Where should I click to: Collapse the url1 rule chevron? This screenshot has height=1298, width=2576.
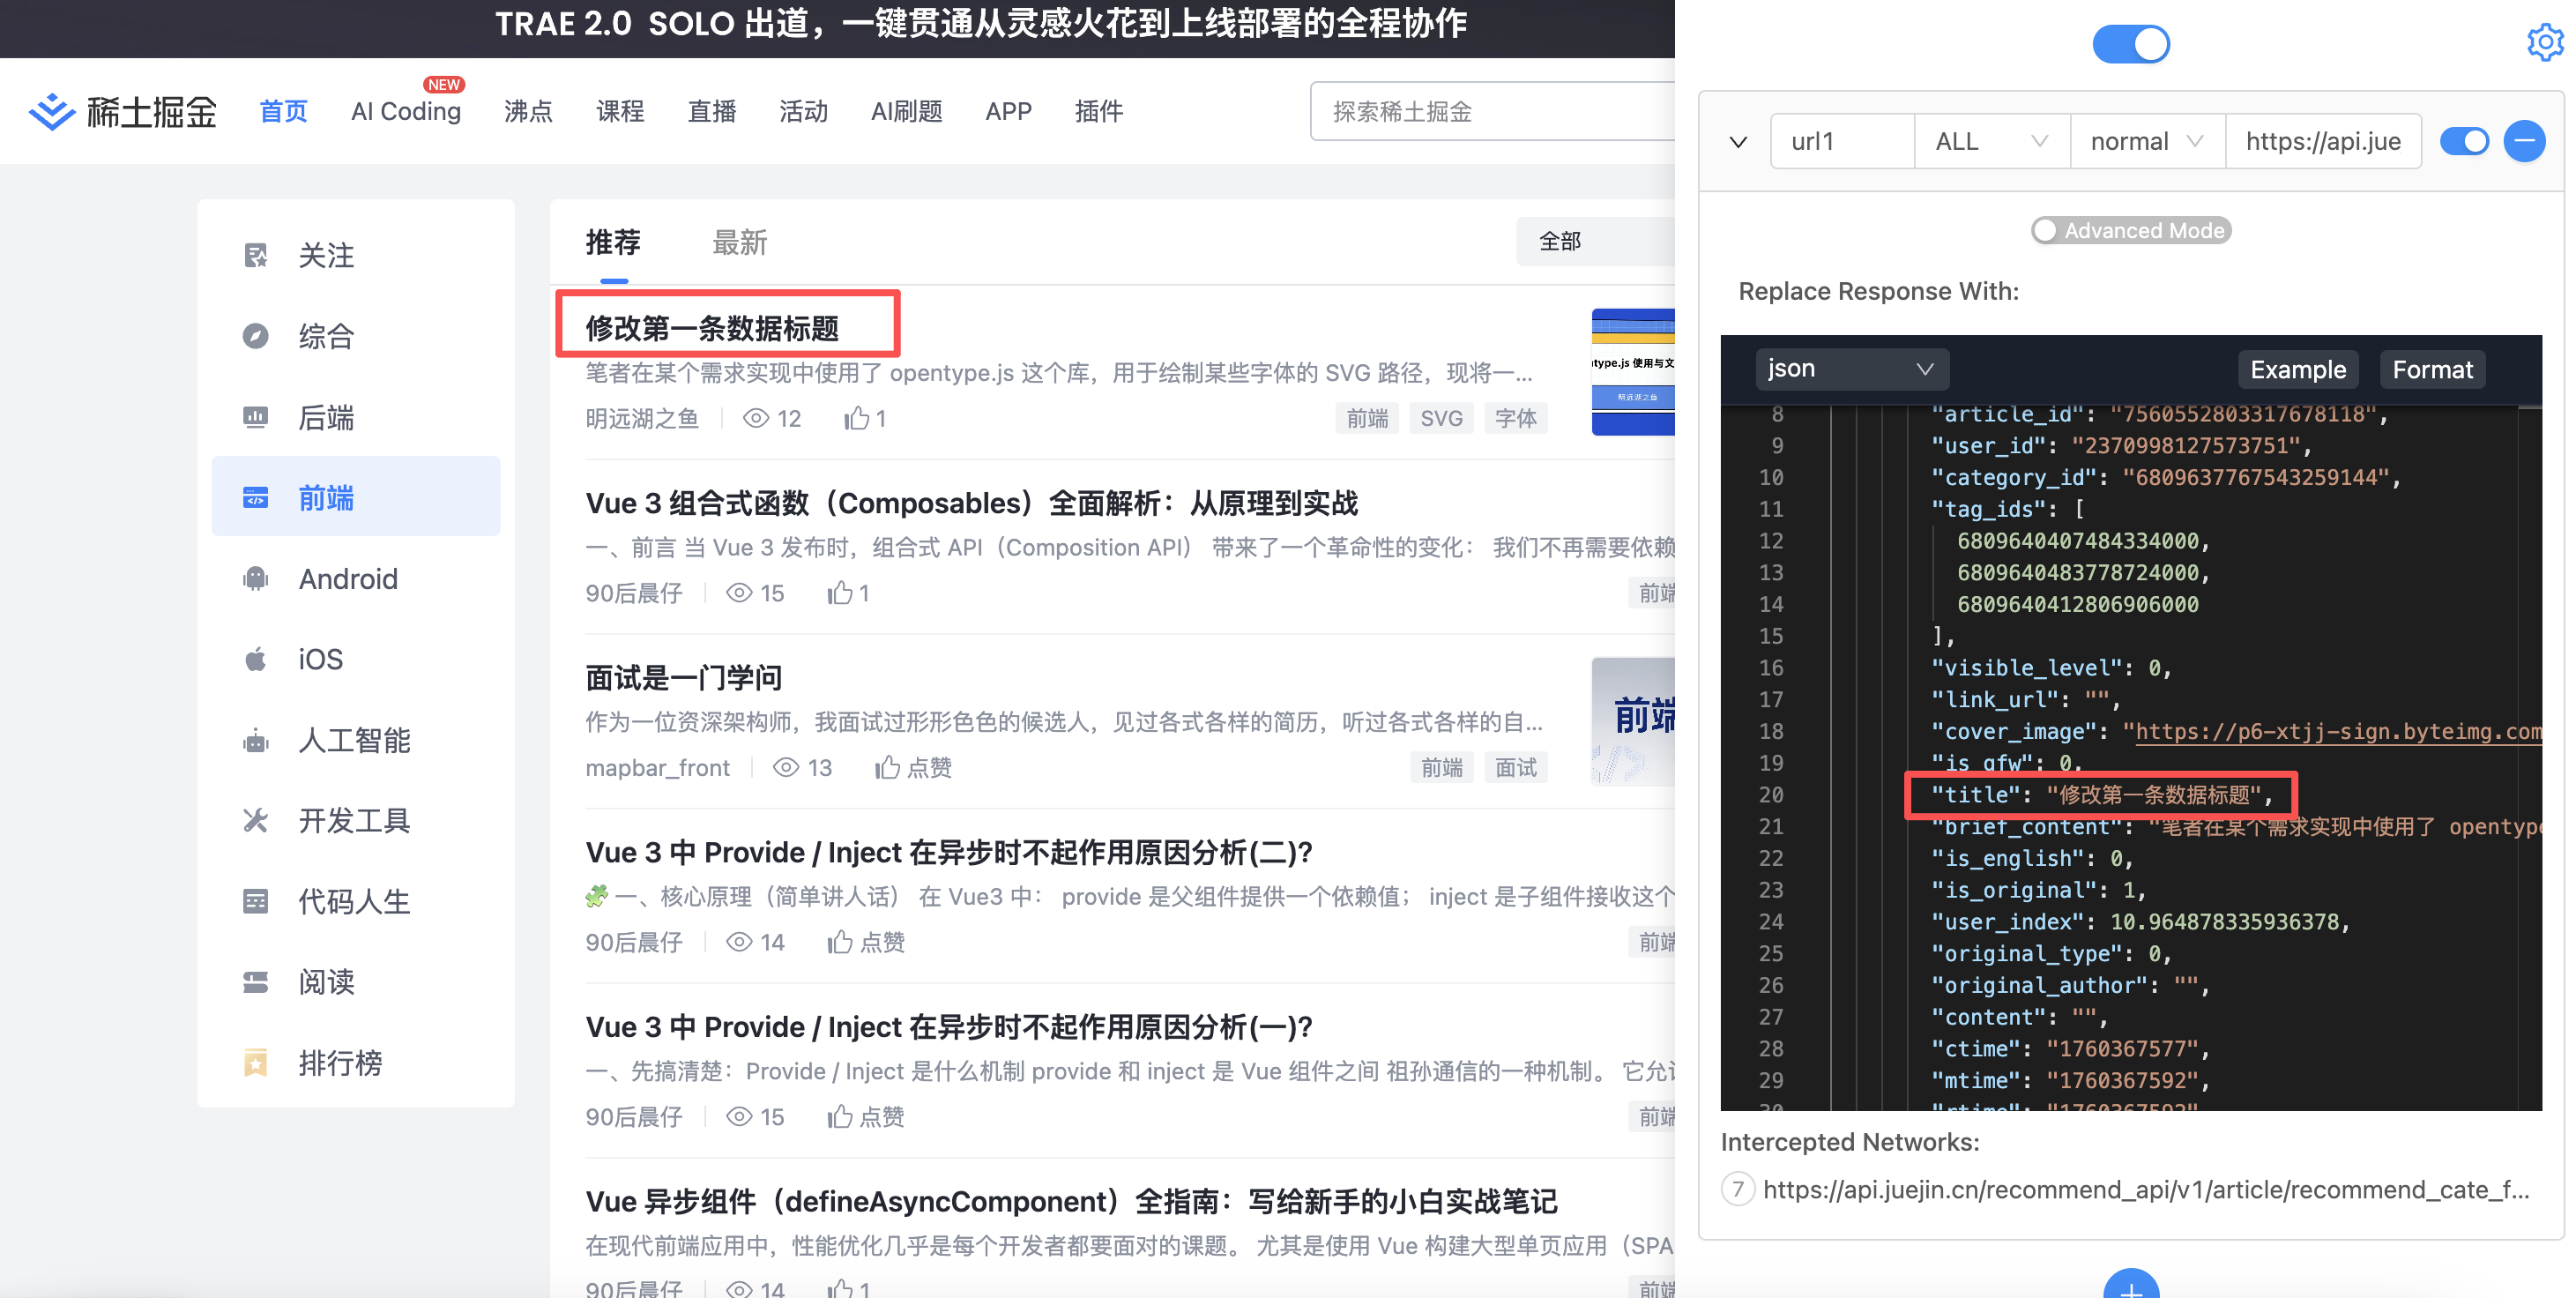(1738, 142)
